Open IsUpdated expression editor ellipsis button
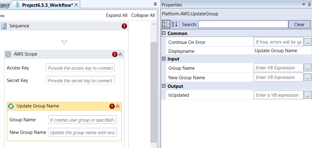Screen dimensions: 312x148 [x=308, y=95]
